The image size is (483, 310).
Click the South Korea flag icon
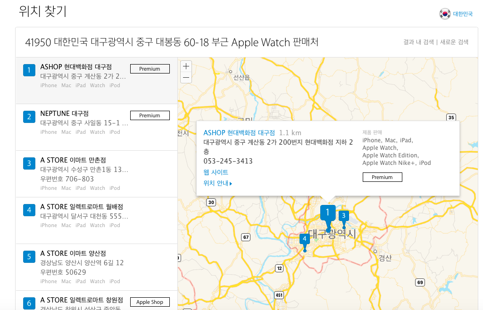(x=445, y=14)
